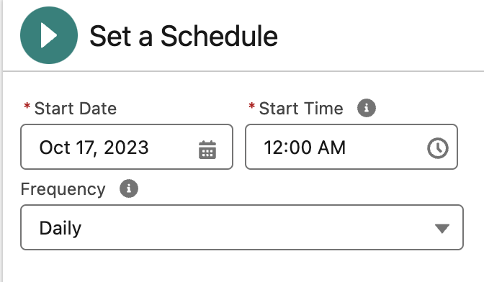Expand the Frequency dropdown arrow

coord(442,228)
